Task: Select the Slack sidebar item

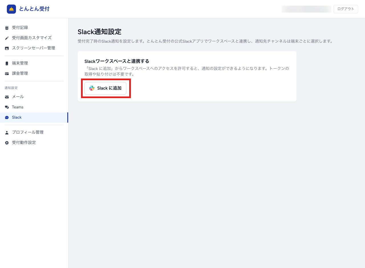Action: pyautogui.click(x=34, y=117)
